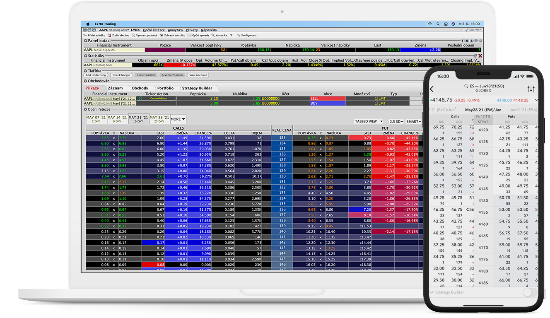The width and height of the screenshot is (550, 318).
Task: Click the Apple menu icon
Action: (87, 24)
